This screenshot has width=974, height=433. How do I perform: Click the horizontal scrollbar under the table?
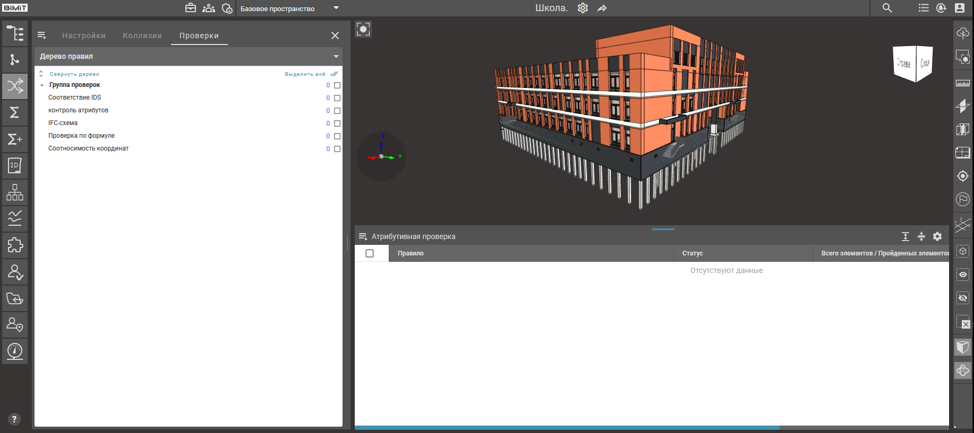click(x=567, y=427)
